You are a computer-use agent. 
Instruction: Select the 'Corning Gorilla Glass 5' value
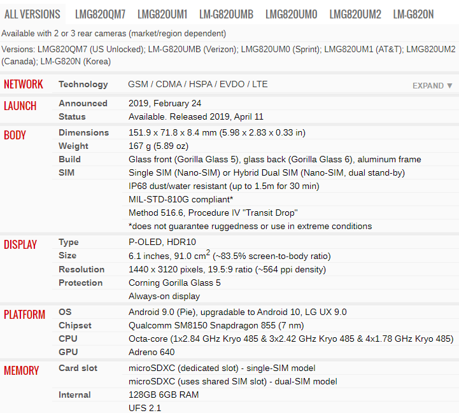point(174,283)
